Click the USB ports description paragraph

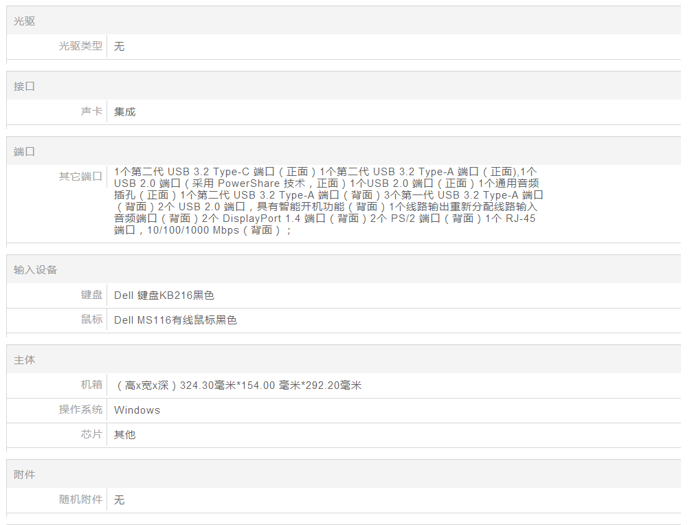tap(328, 201)
